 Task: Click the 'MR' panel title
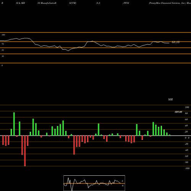point(170,99)
